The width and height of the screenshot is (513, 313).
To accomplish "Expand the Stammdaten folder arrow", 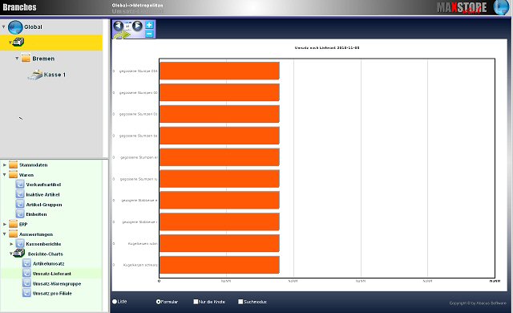I will (5, 165).
